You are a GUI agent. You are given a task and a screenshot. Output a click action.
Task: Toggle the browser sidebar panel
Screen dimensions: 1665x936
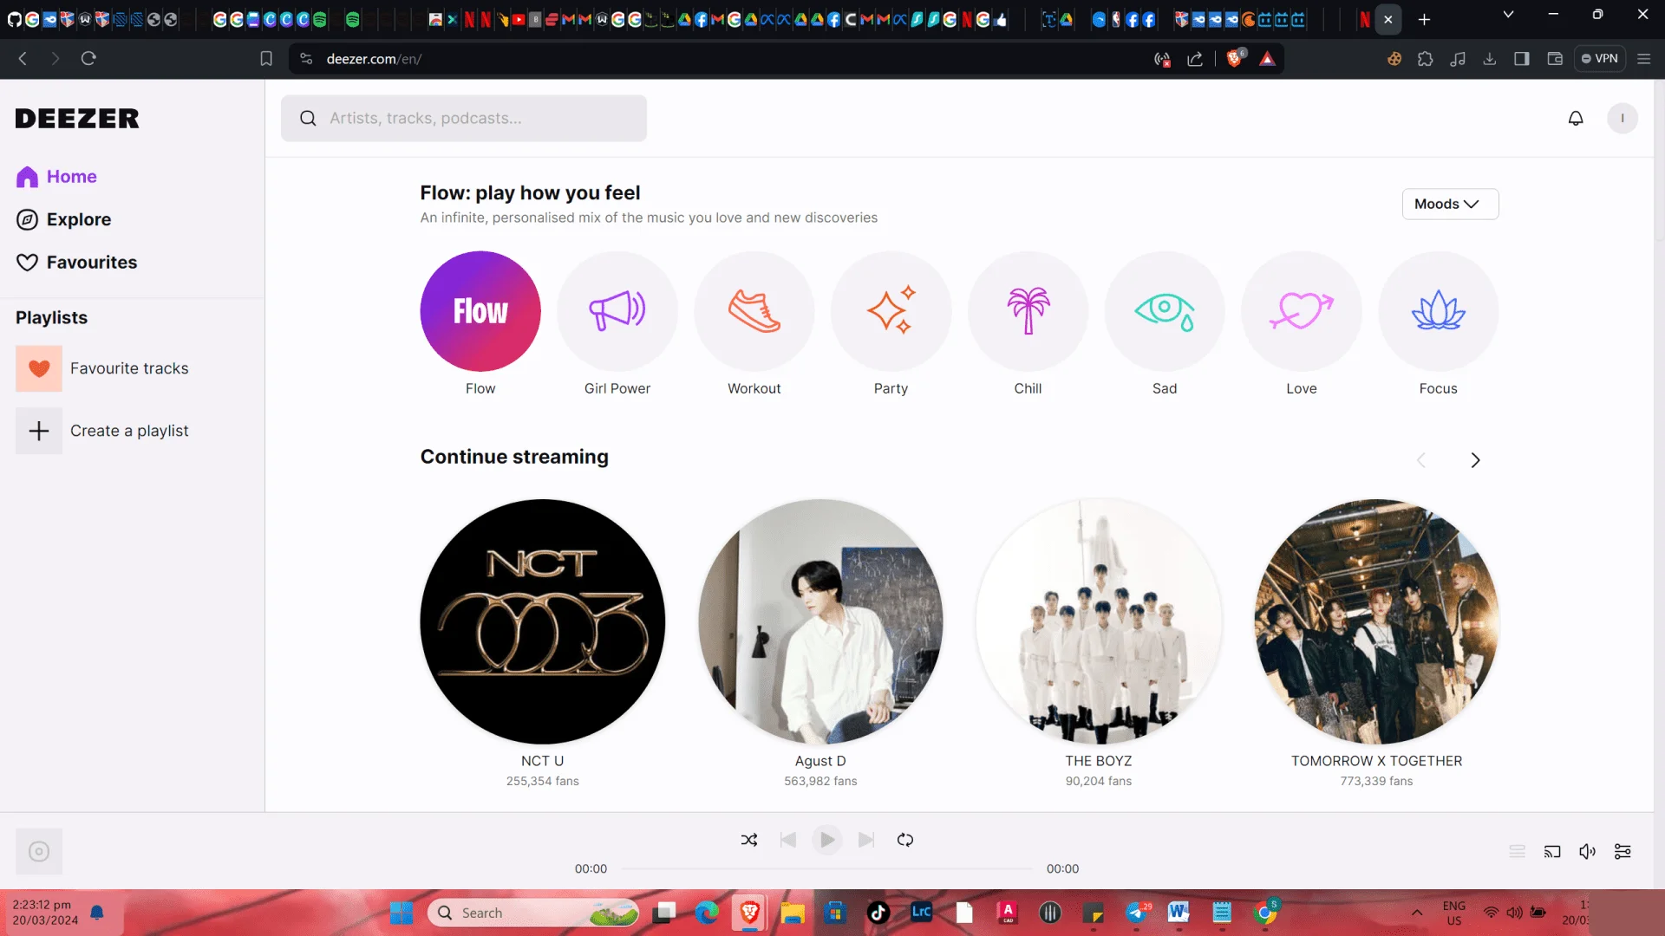tap(1522, 59)
